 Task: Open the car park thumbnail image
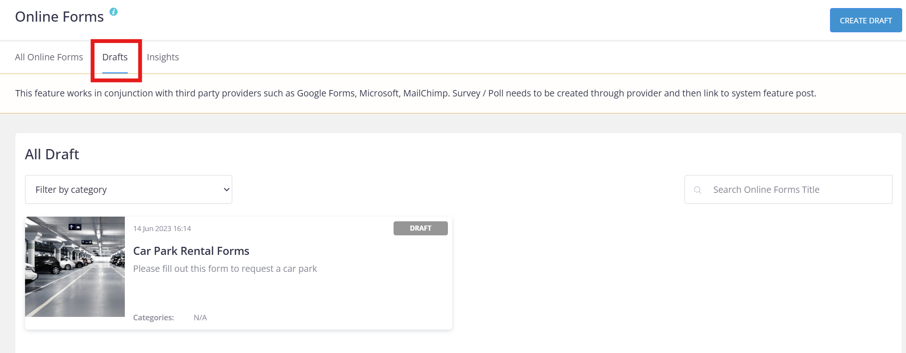[75, 267]
